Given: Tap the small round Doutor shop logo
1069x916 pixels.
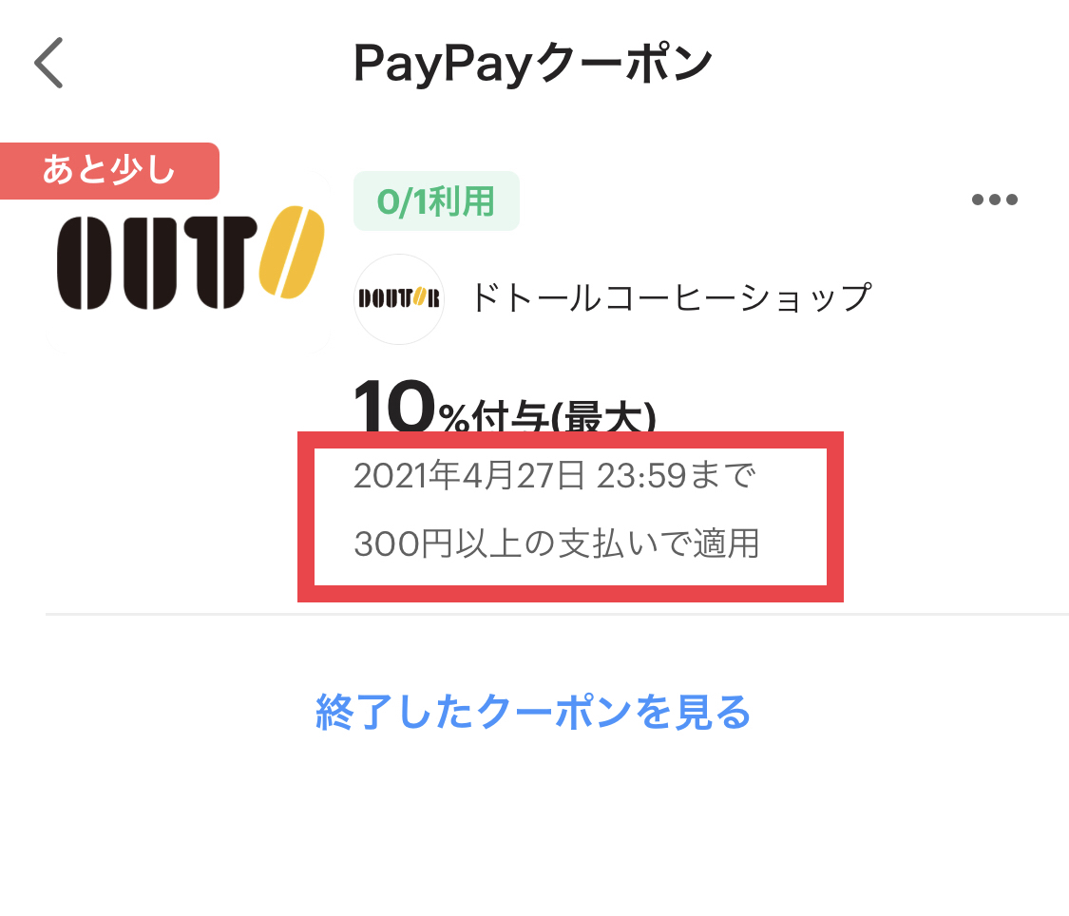Looking at the screenshot, I should tap(398, 299).
